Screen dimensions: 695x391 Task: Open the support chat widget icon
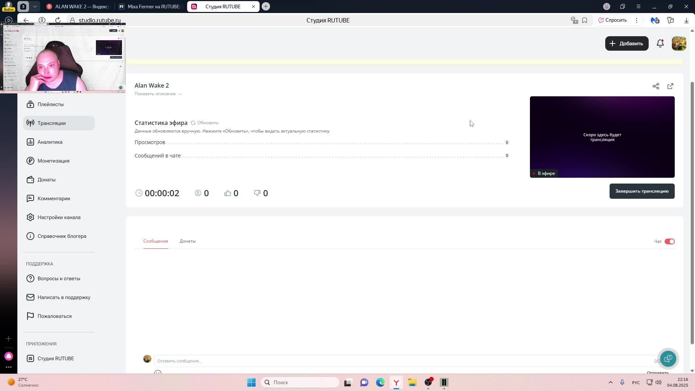click(x=668, y=358)
